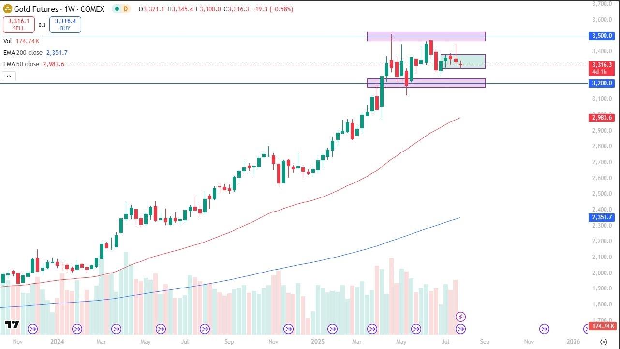Toggle the market status D indicator

pyautogui.click(x=125, y=9)
